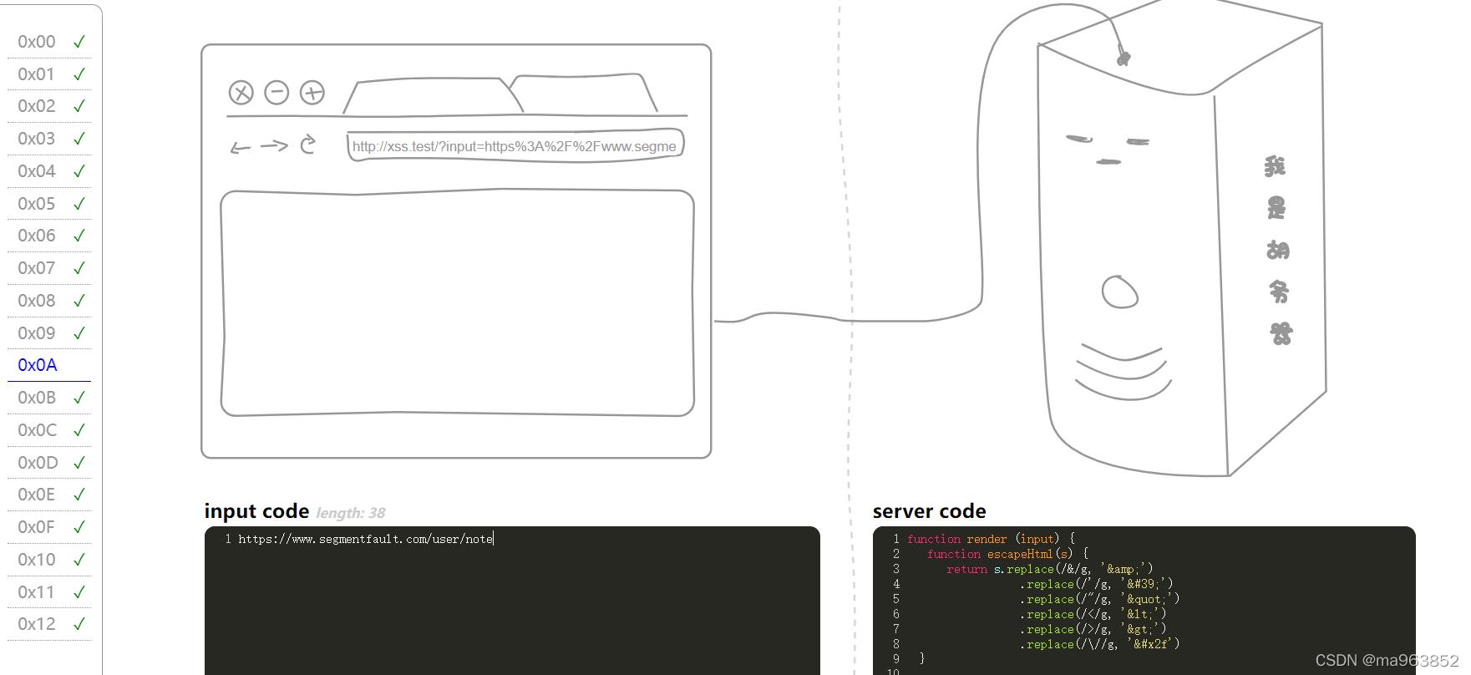Jump to level 0x0F

(49, 527)
